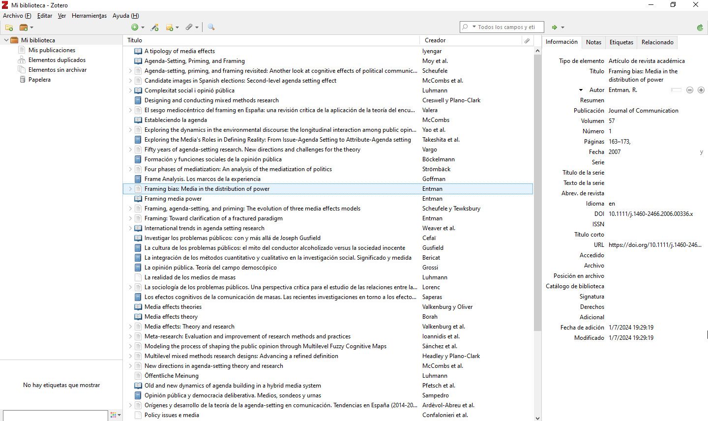Sort items by Creador column header
The image size is (708, 421).
click(470, 40)
